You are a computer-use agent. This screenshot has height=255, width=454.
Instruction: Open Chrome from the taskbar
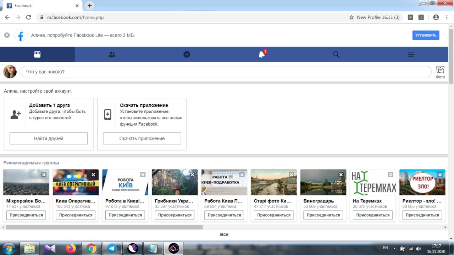tap(92, 248)
